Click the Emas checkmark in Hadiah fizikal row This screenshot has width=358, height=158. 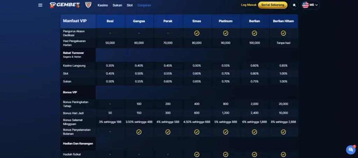point(196,155)
